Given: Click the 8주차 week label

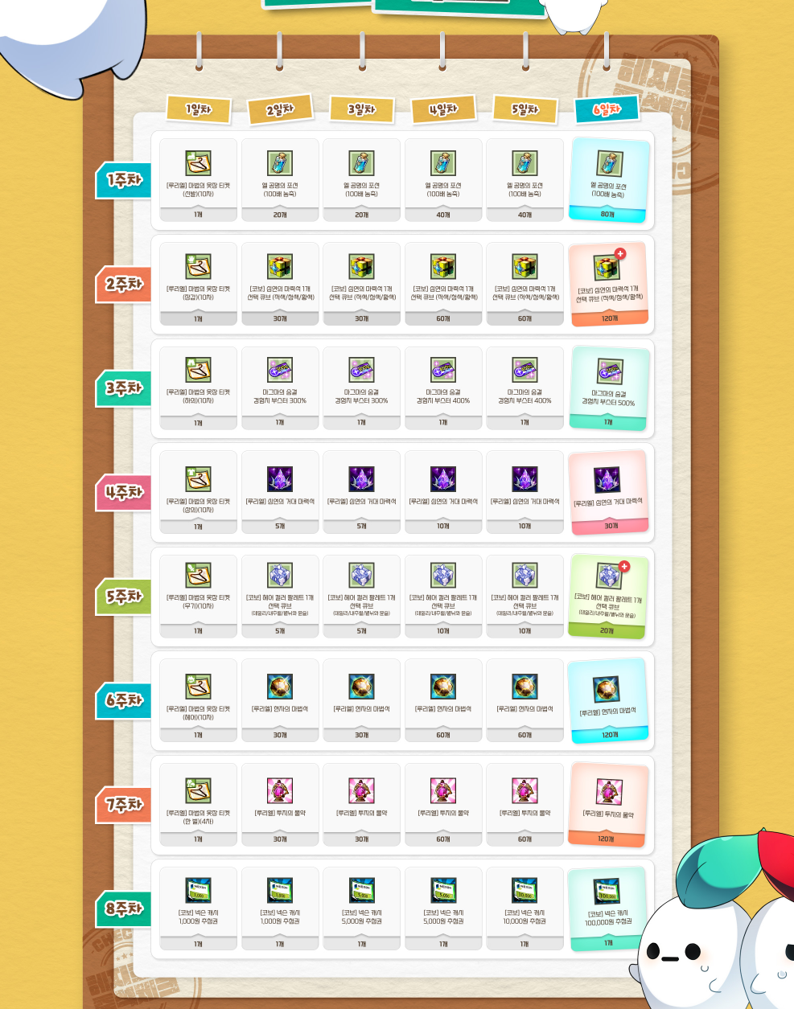Looking at the screenshot, I should coord(123,909).
